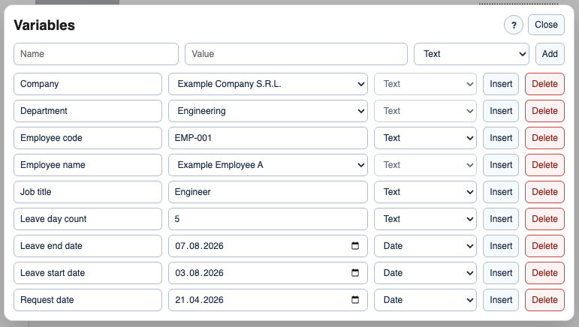Delete the Job title variable
Screen dimensions: 579x327
tap(544, 192)
